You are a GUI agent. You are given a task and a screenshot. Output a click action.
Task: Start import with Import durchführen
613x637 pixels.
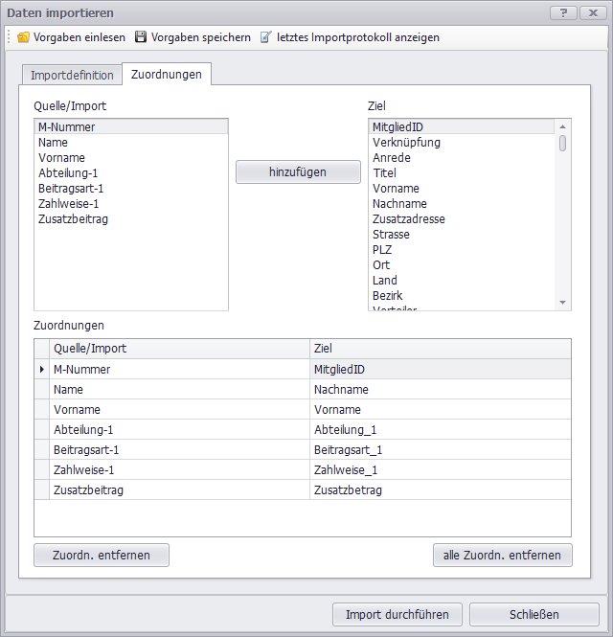pos(397,614)
